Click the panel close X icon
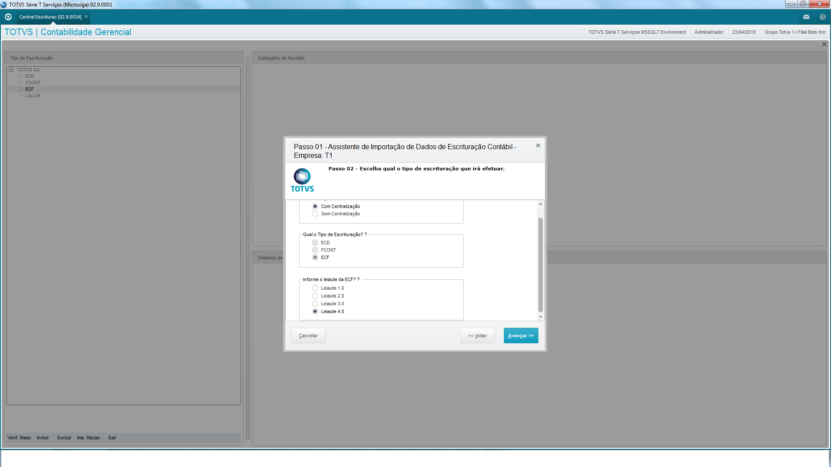Image resolution: width=831 pixels, height=467 pixels. click(824, 45)
